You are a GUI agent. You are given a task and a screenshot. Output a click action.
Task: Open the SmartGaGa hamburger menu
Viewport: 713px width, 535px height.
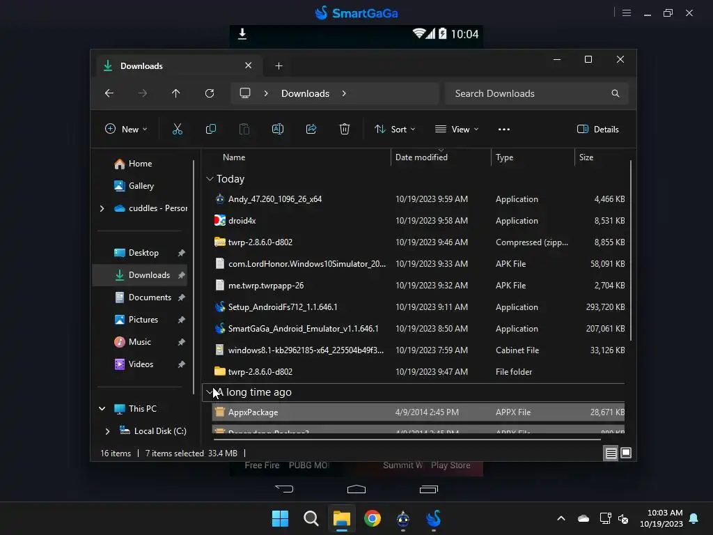pyautogui.click(x=627, y=13)
